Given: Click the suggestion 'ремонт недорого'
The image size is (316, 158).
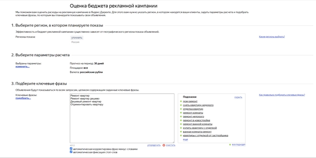Looking at the screenshot, I should point(193,117).
